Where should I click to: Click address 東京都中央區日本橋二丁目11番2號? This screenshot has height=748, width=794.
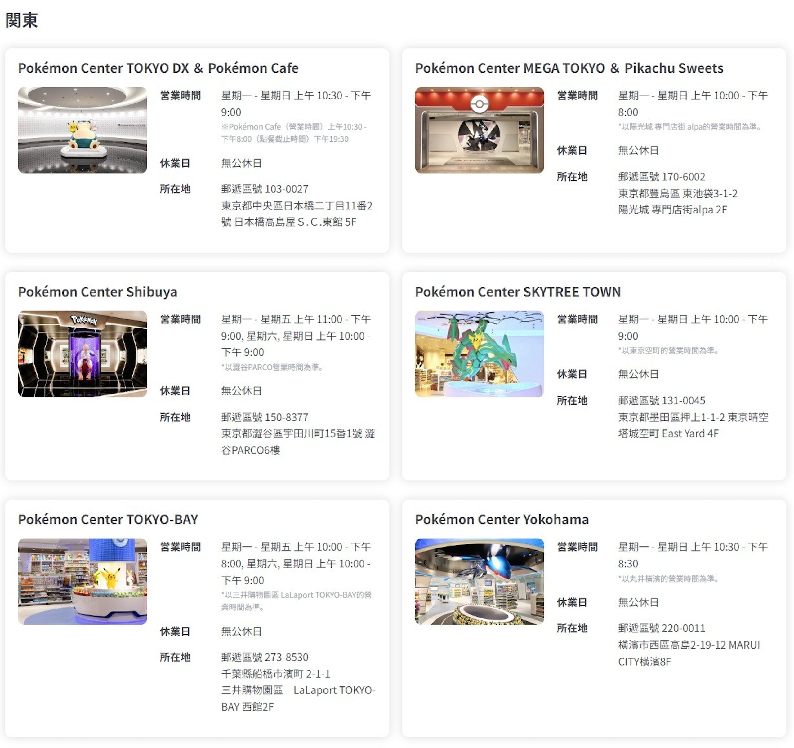click(x=297, y=214)
